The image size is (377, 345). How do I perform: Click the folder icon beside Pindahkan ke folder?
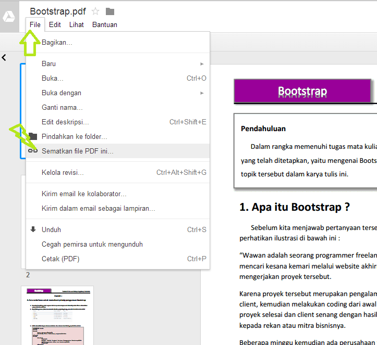33,136
